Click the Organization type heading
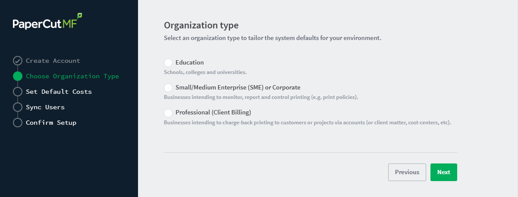This screenshot has width=518, height=197. click(x=201, y=25)
